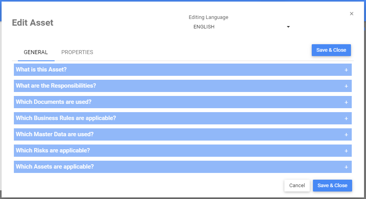Click the plus icon on 'What is this Asset?' row
This screenshot has height=199, width=366.
click(346, 70)
